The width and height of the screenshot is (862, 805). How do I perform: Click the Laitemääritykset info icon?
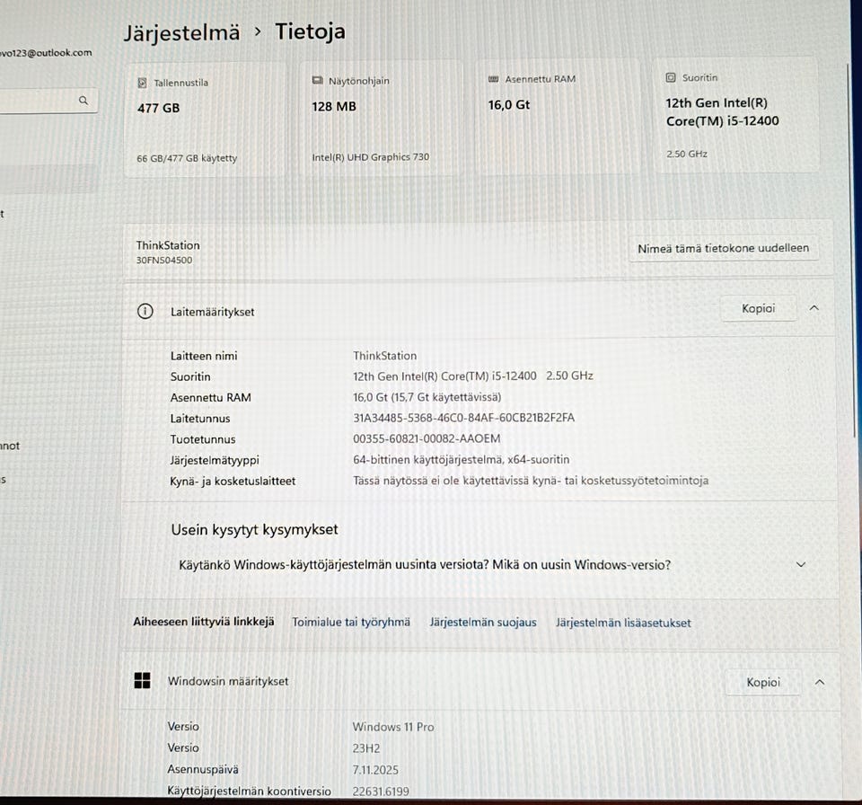145,312
